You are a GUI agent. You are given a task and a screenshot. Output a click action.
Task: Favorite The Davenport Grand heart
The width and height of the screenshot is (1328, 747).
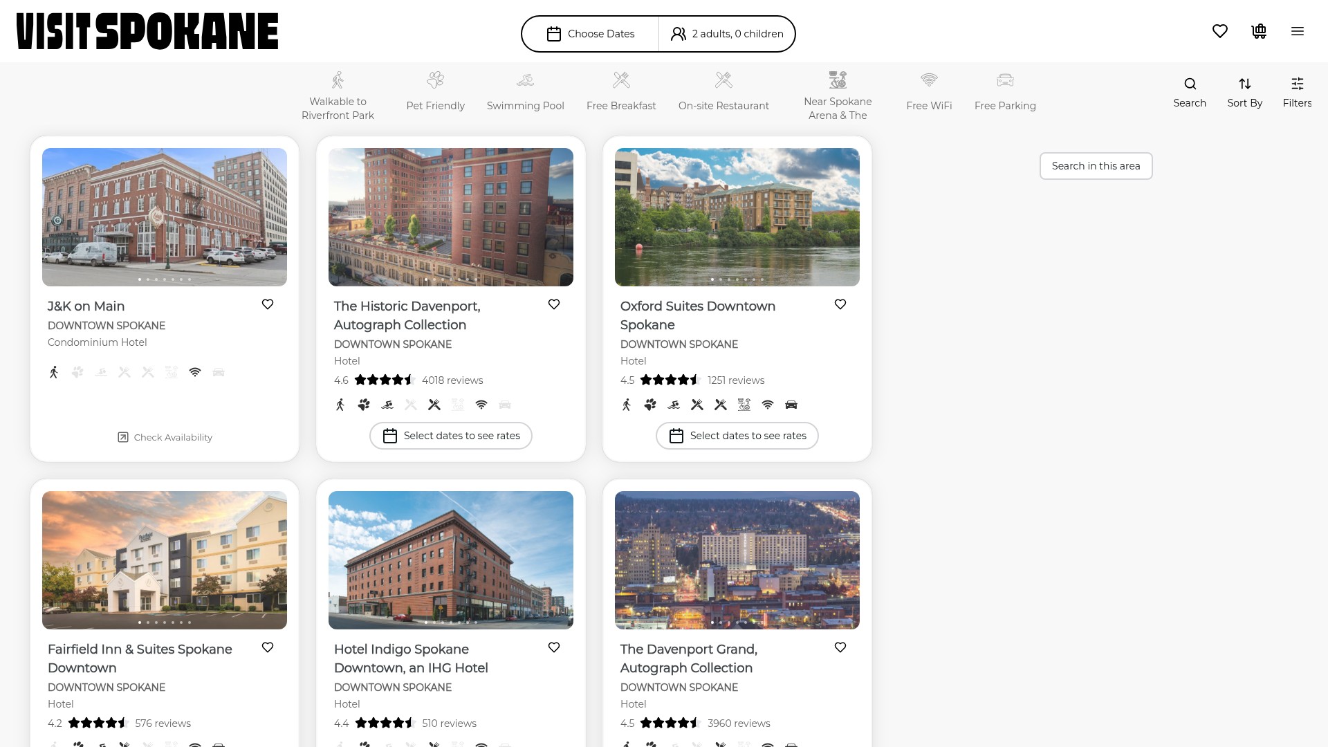840,647
